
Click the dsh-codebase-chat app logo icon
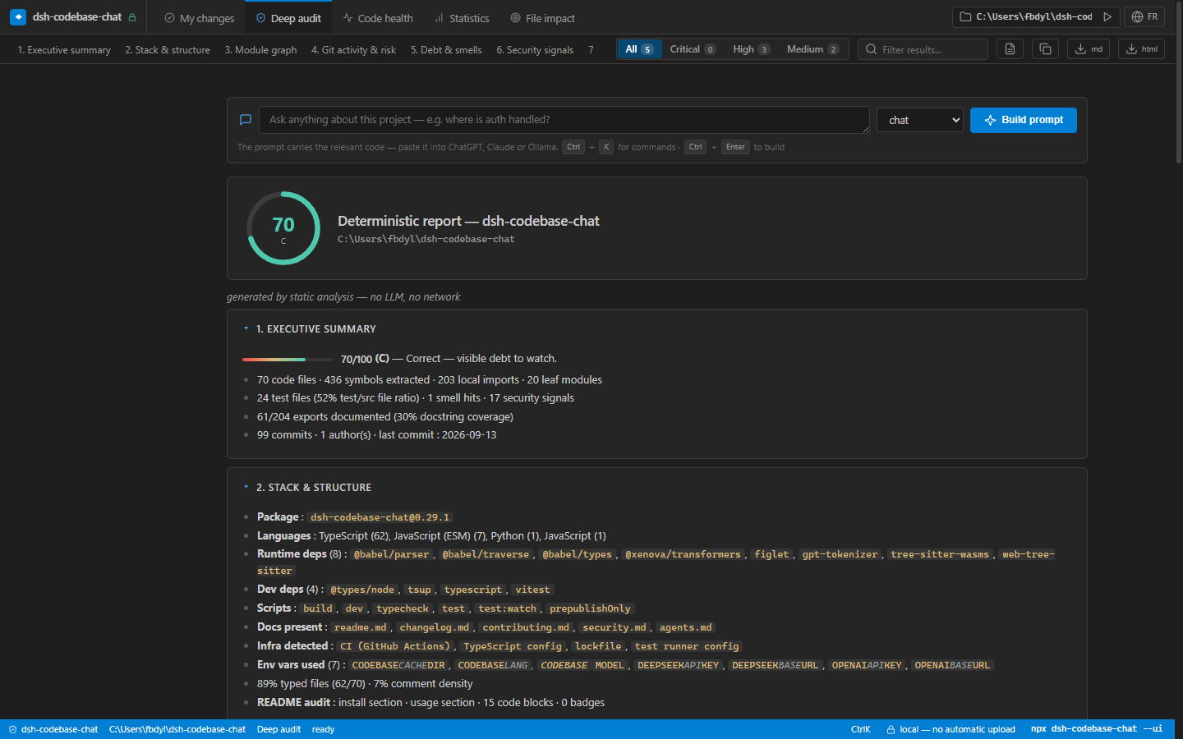(18, 16)
